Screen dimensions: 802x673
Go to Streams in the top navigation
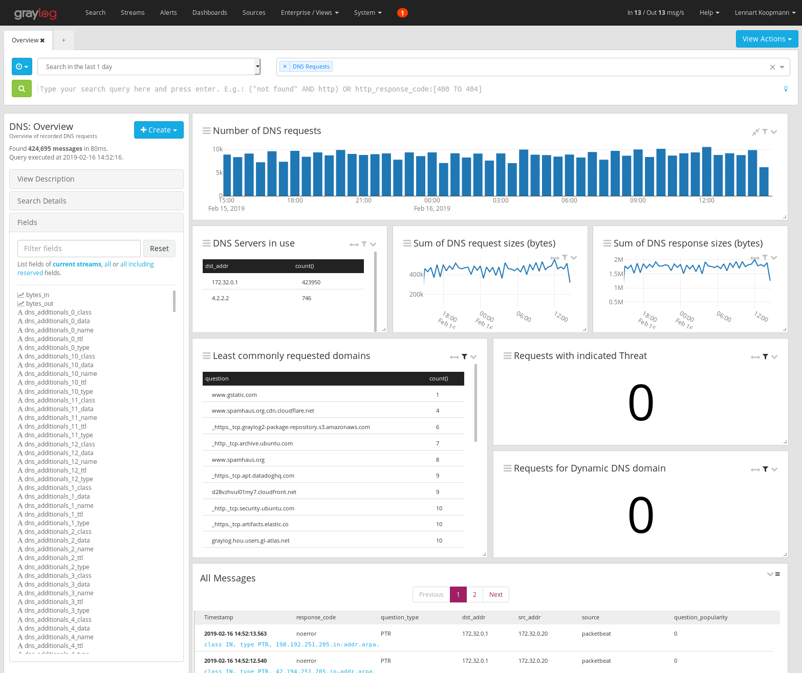point(133,13)
